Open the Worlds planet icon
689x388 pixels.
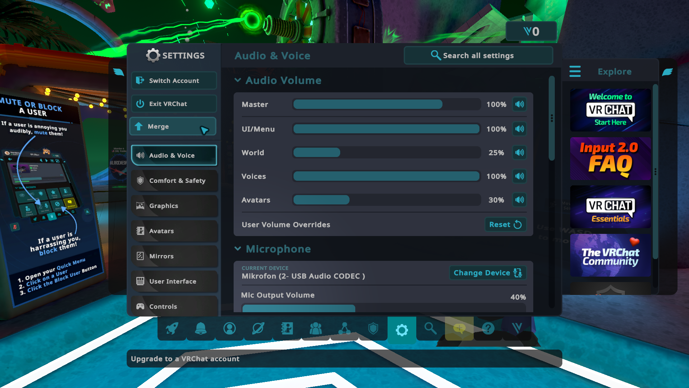pyautogui.click(x=258, y=328)
